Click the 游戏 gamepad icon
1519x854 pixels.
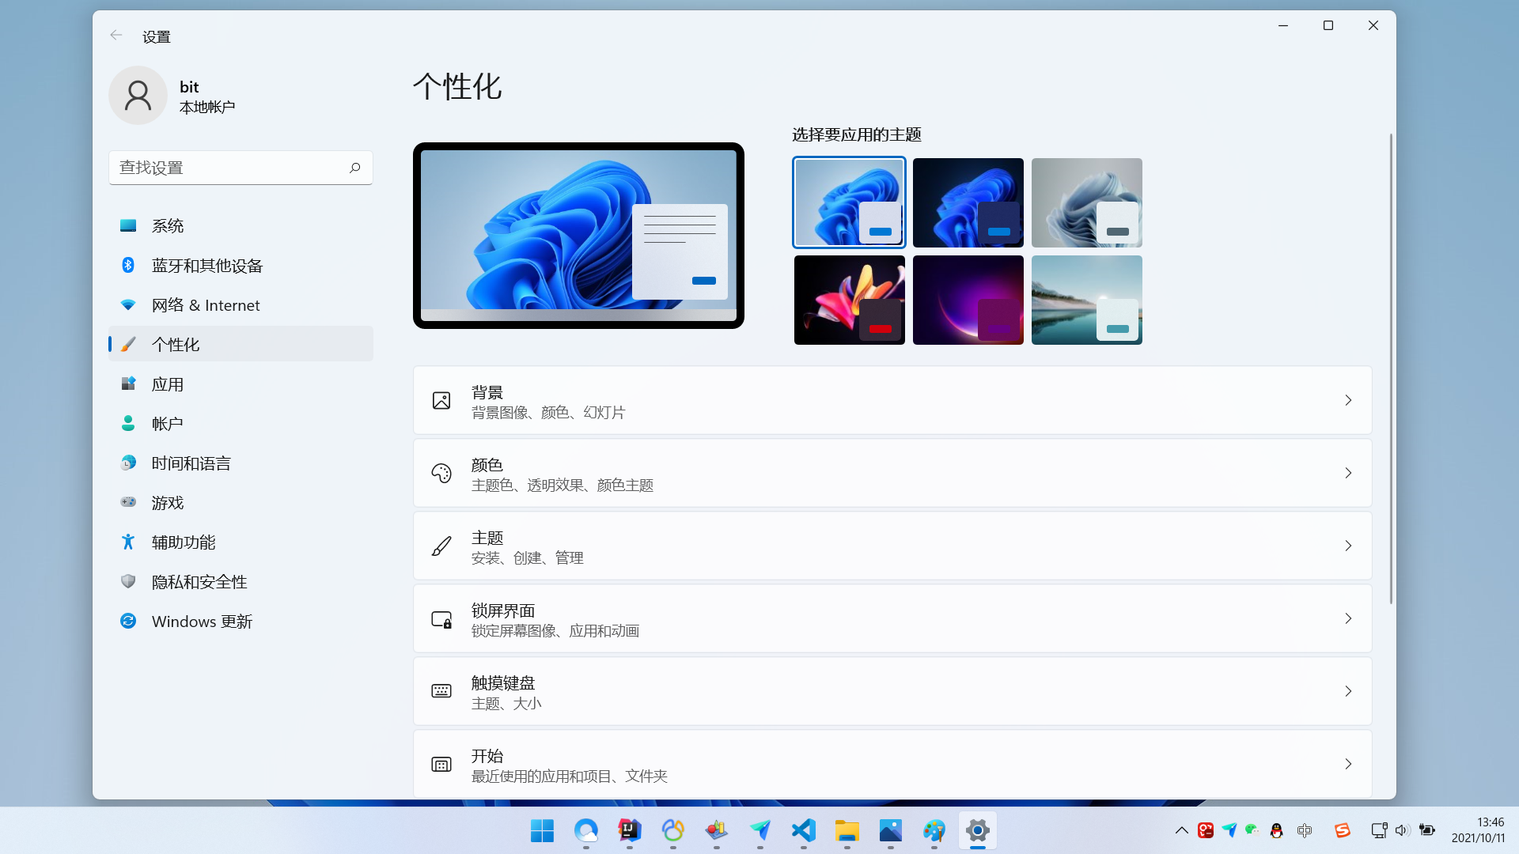coord(128,502)
